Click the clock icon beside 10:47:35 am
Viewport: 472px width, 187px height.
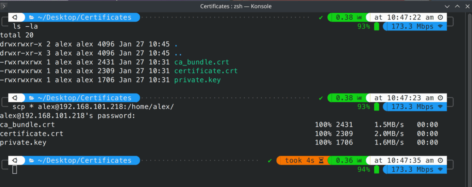click(440, 161)
